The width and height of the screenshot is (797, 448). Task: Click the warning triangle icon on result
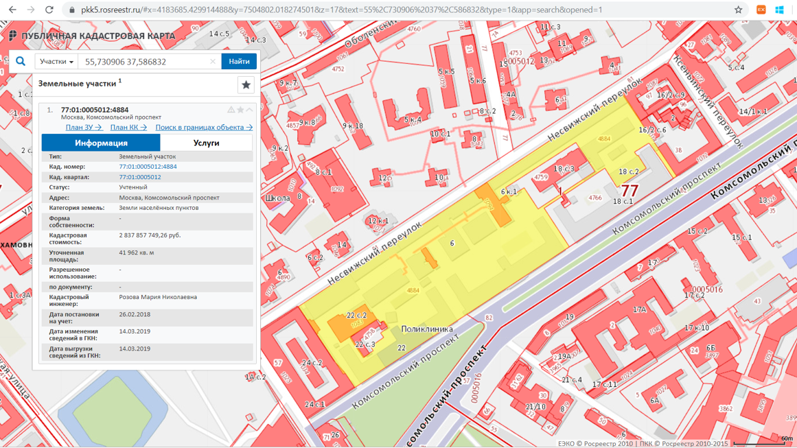point(231,110)
